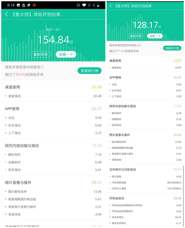Tap the 视觉体验 row scoring 2.66
The width and height of the screenshot is (185, 228).
coord(145,160)
